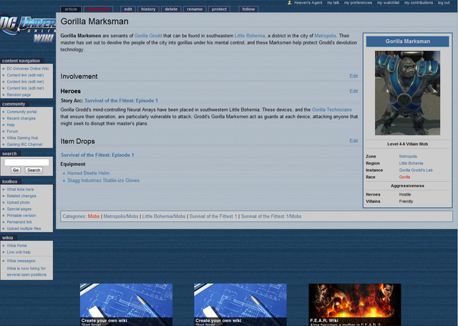Click the DC Universe Online Wiki logo
This screenshot has height=326, width=458.
point(28,29)
